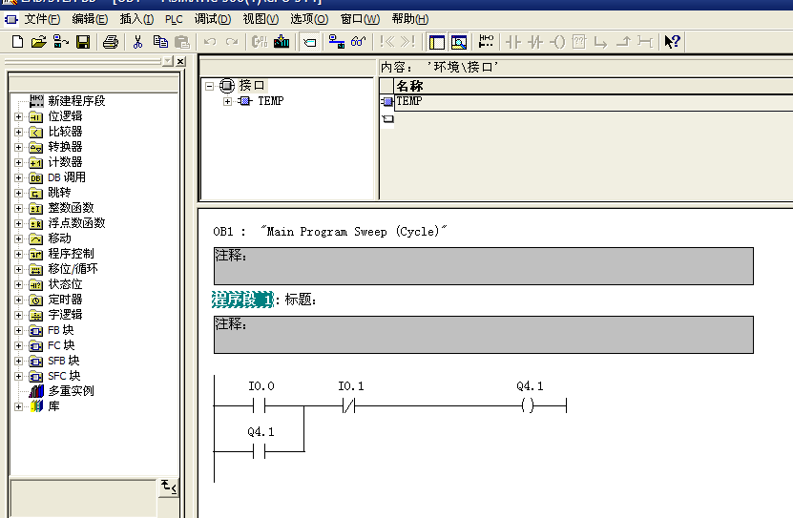
Task: Toggle the program elements overview panel button
Action: [x=437, y=42]
